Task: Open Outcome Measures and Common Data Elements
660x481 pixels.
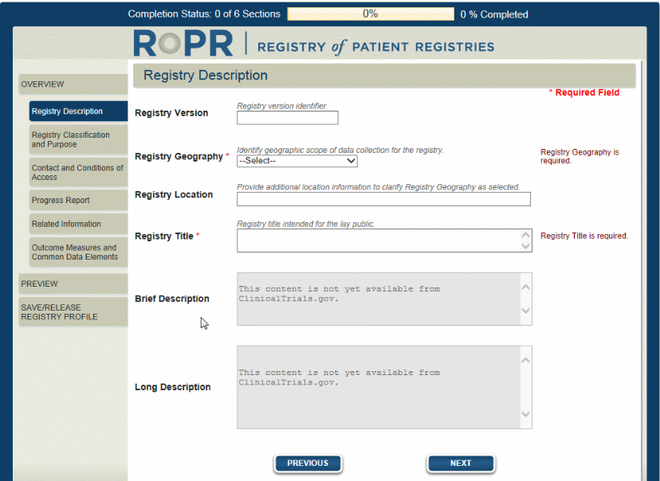Action: point(78,252)
